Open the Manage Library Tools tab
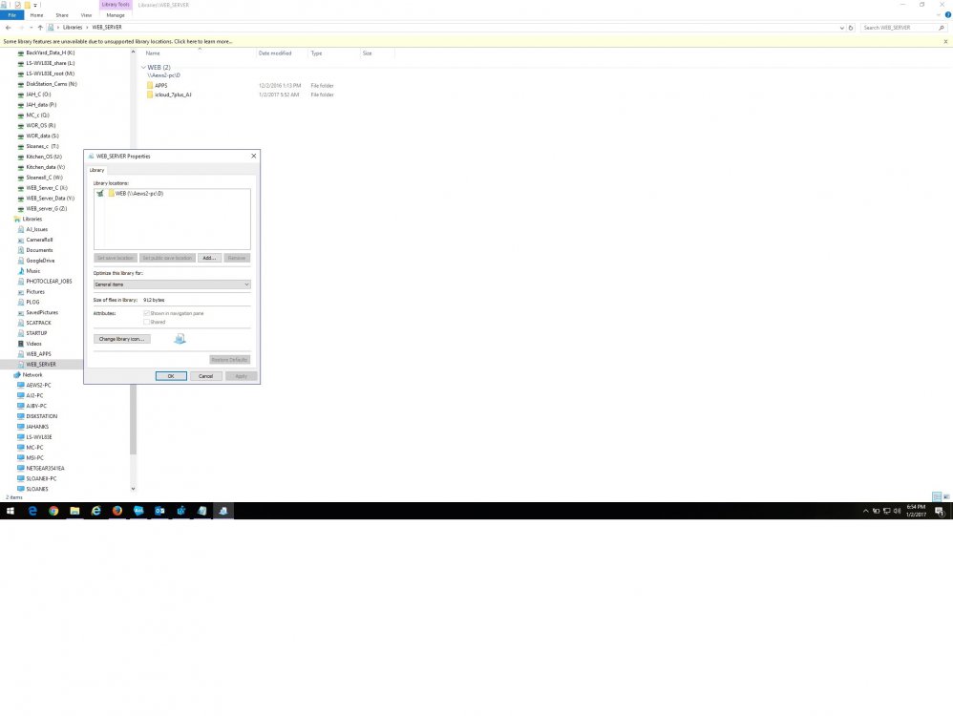The height and width of the screenshot is (716, 953). pos(116,15)
